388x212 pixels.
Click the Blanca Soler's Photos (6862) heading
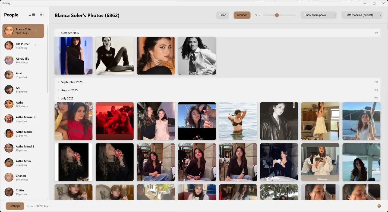87,15
